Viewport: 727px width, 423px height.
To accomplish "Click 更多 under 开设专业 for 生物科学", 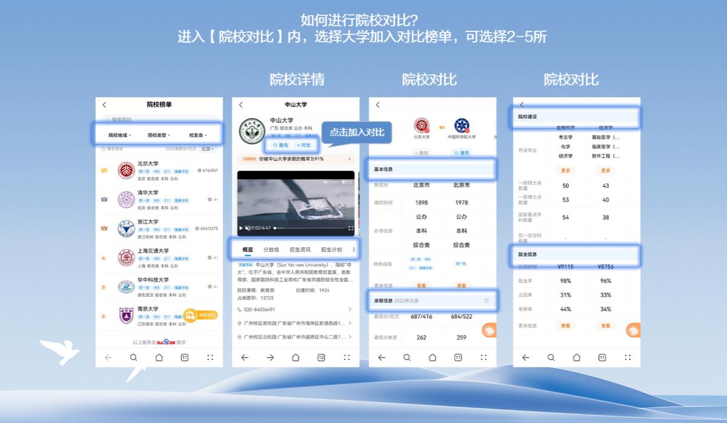I will click(x=566, y=170).
